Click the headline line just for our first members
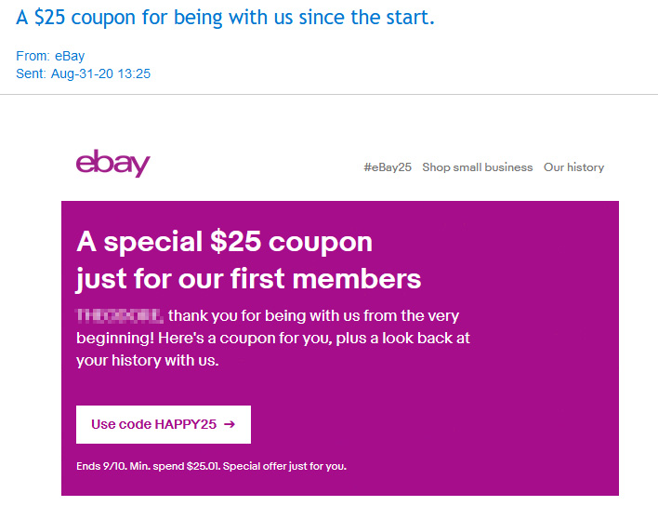Viewport: 658px width, 506px height. pyautogui.click(x=248, y=279)
